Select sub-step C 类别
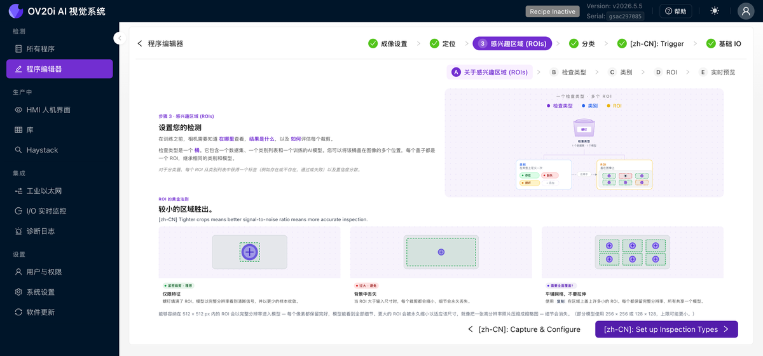 620,72
